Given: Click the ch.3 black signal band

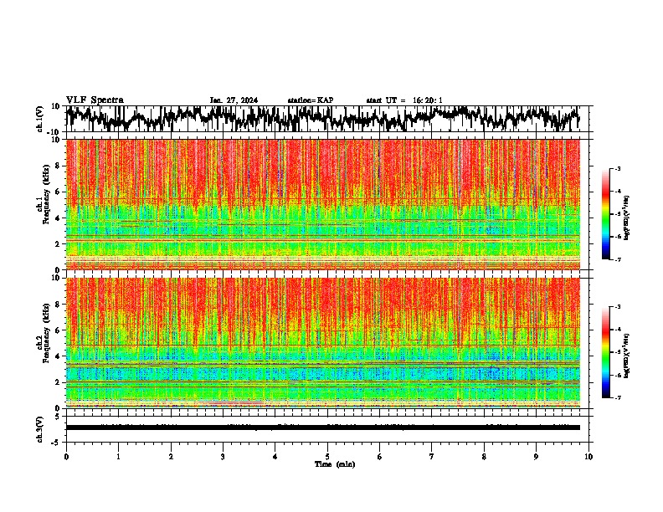Looking at the screenshot, I should (323, 428).
